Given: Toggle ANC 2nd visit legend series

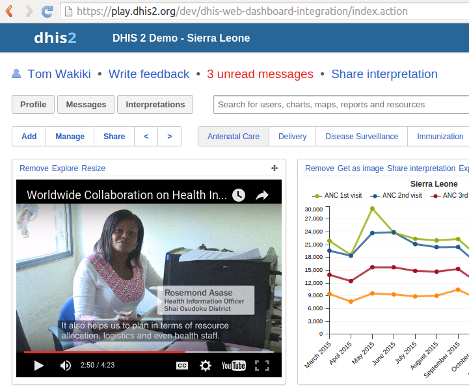Looking at the screenshot, I should point(396,196).
